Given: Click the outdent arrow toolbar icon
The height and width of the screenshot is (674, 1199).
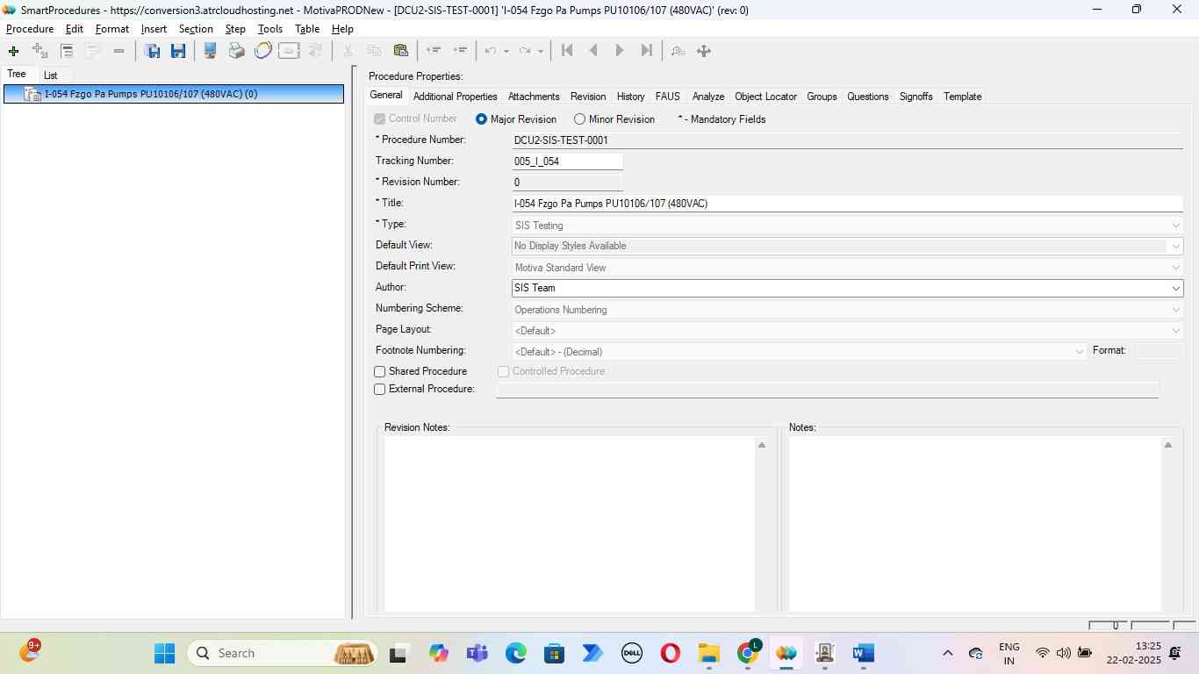Looking at the screenshot, I should coord(433,51).
